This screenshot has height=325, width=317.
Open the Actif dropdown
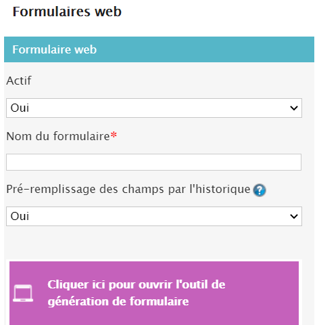pos(154,108)
